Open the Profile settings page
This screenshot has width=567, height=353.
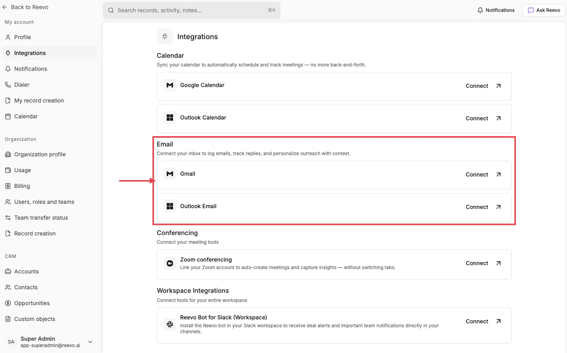click(x=49, y=37)
